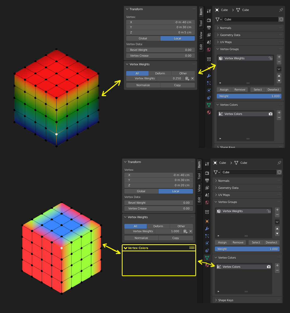
Task: Select Deform filter in upper Vertex Weights sidebar panel
Action: click(160, 73)
